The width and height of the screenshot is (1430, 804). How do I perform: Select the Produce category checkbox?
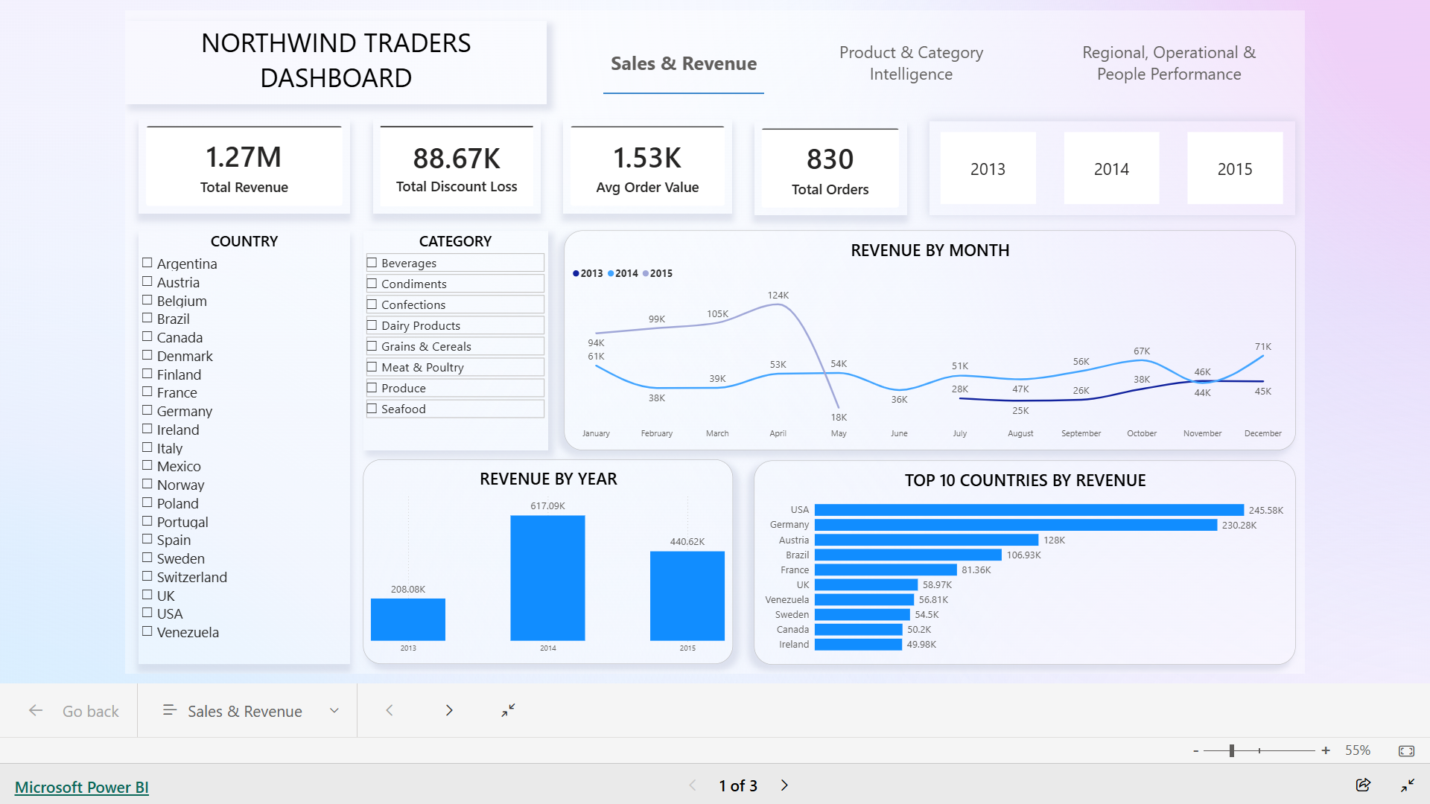[x=372, y=388]
